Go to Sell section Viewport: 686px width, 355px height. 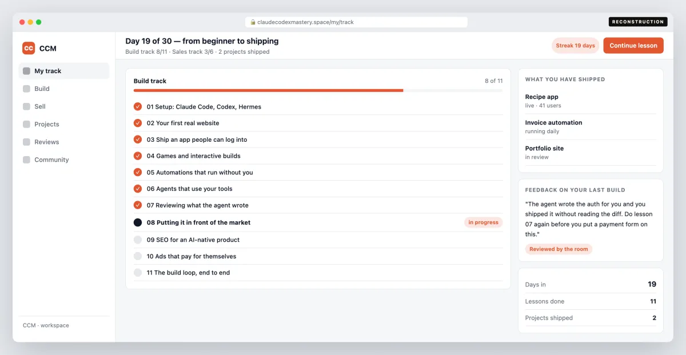[64, 106]
